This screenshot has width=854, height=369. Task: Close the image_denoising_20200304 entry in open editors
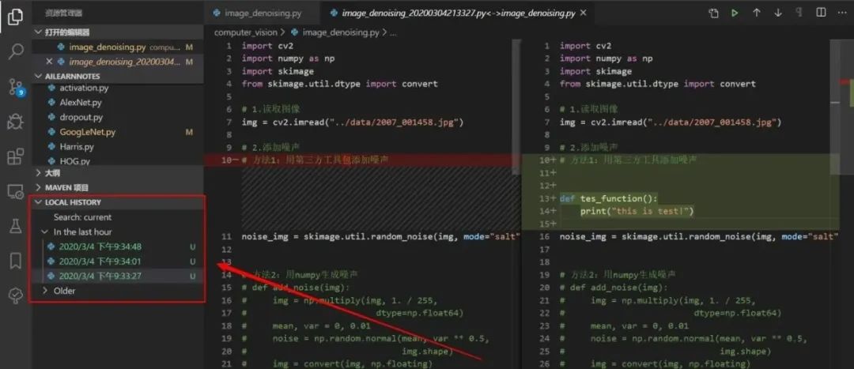coord(49,62)
